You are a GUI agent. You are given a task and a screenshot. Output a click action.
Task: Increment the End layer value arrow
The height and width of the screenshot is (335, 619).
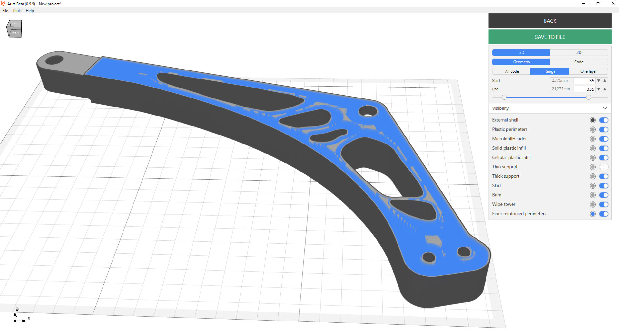(x=605, y=89)
